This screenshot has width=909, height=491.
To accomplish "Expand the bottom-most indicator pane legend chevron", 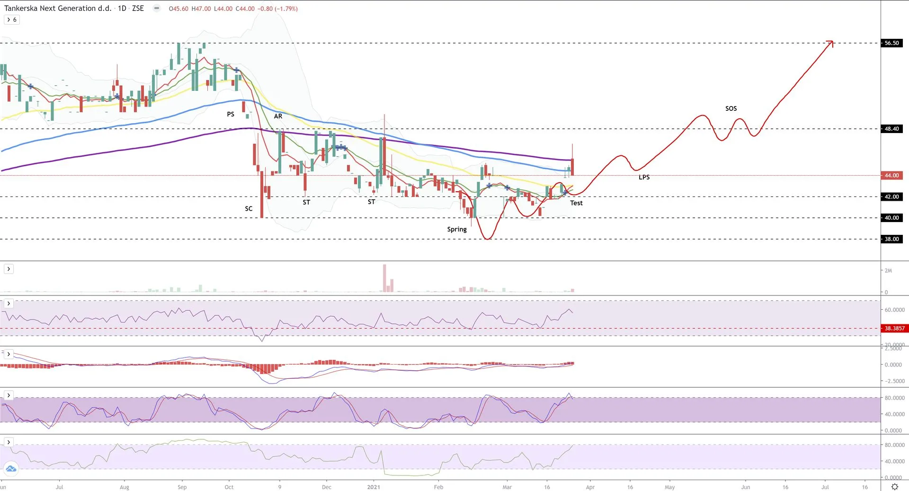I will tap(9, 442).
